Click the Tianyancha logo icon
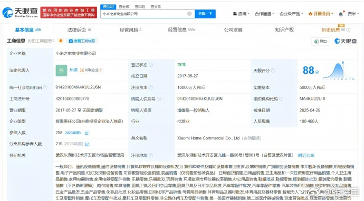This screenshot has height=201, width=364. click(8, 13)
